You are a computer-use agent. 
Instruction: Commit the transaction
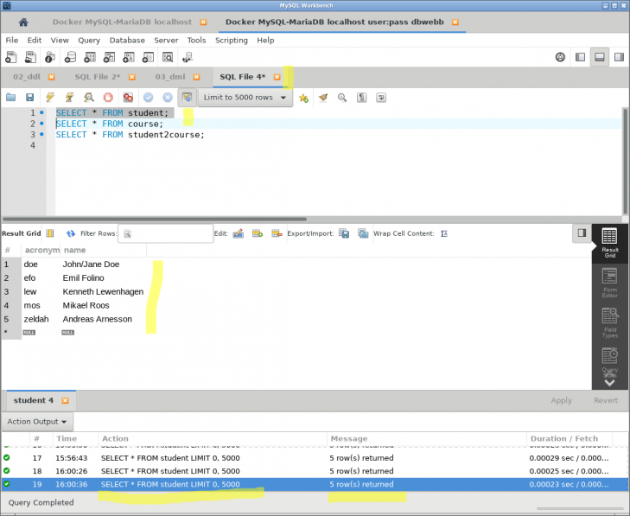coord(149,98)
